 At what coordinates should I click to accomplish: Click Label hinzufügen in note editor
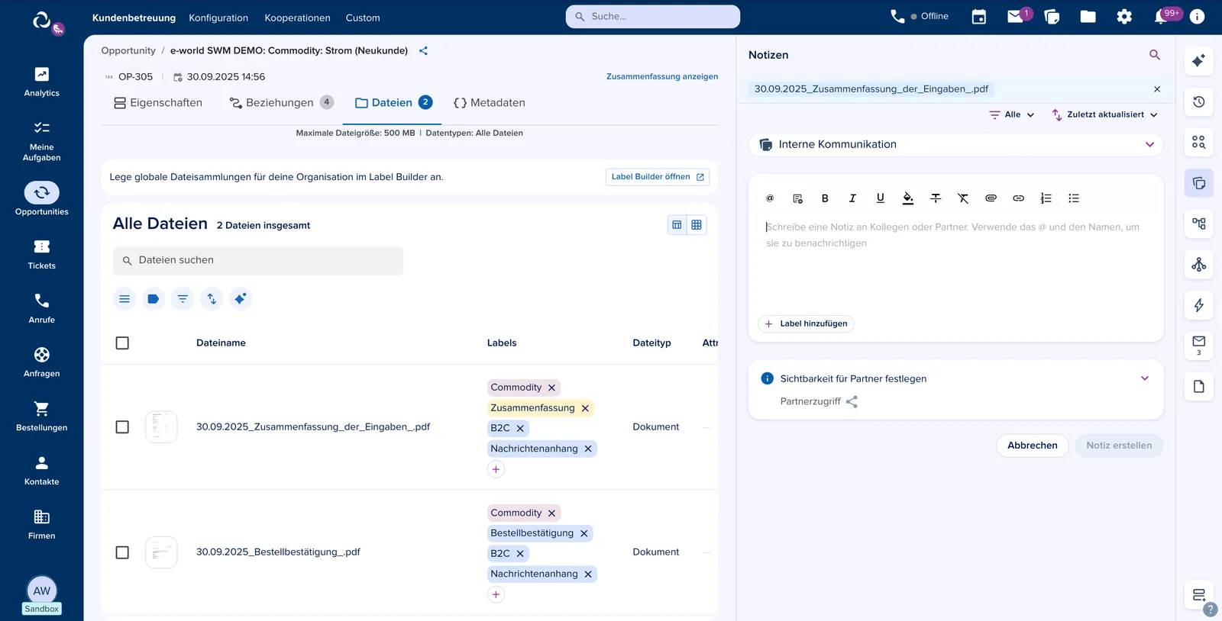[x=806, y=323]
